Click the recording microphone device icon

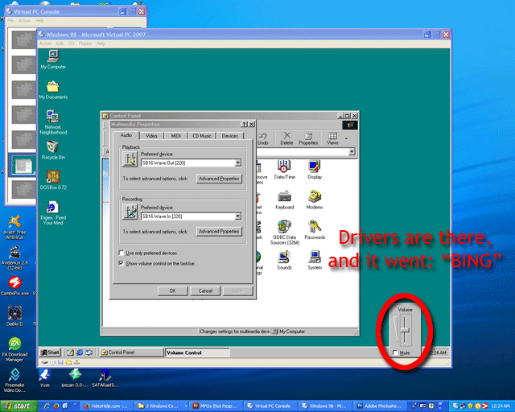pyautogui.click(x=130, y=212)
